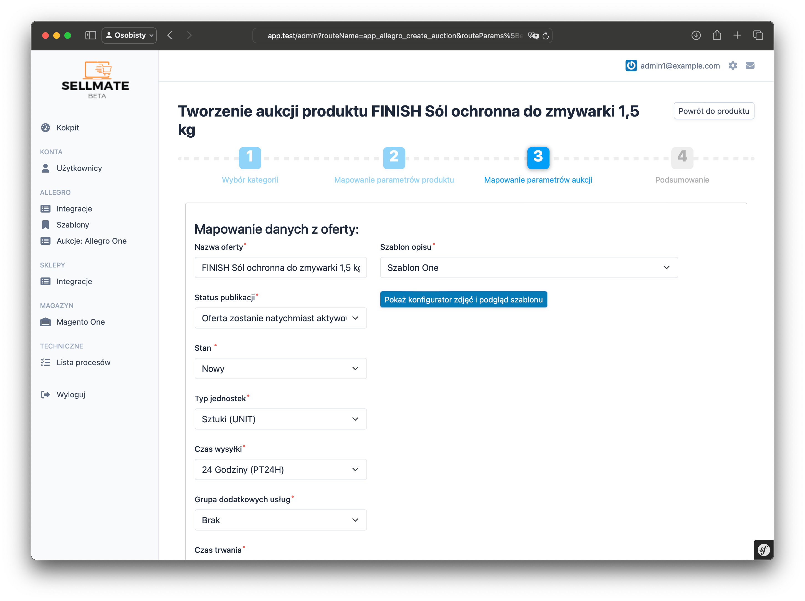The image size is (805, 601).
Task: Expand the Grupa dodatkowych usług dropdown
Action: point(280,520)
